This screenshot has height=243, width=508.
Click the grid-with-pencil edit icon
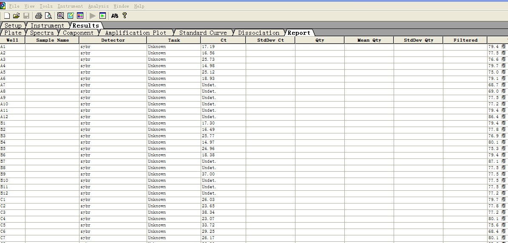pos(71,16)
